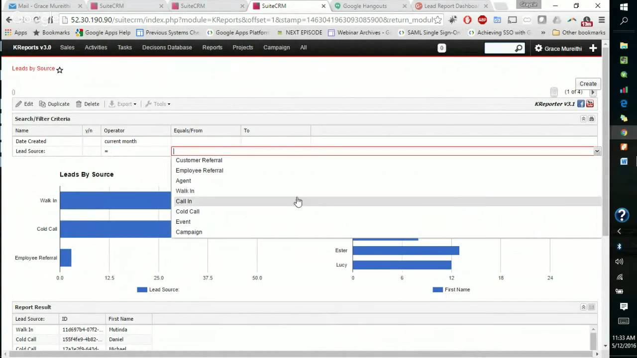Viewport: 637px width, 358px height.
Task: Click Mutinda in report results
Action: pos(118,330)
